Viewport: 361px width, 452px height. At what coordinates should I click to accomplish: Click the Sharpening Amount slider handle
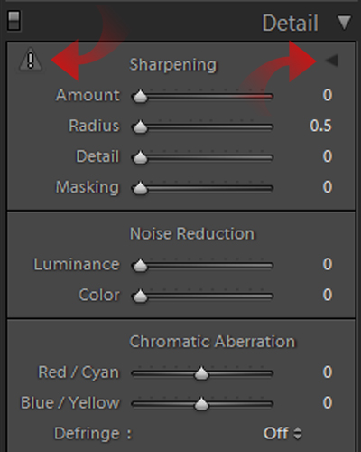[140, 97]
